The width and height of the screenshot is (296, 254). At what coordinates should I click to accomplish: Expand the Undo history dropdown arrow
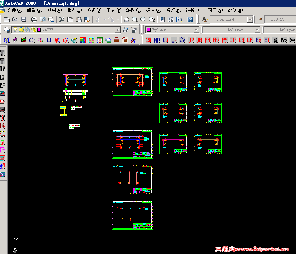click(105, 20)
